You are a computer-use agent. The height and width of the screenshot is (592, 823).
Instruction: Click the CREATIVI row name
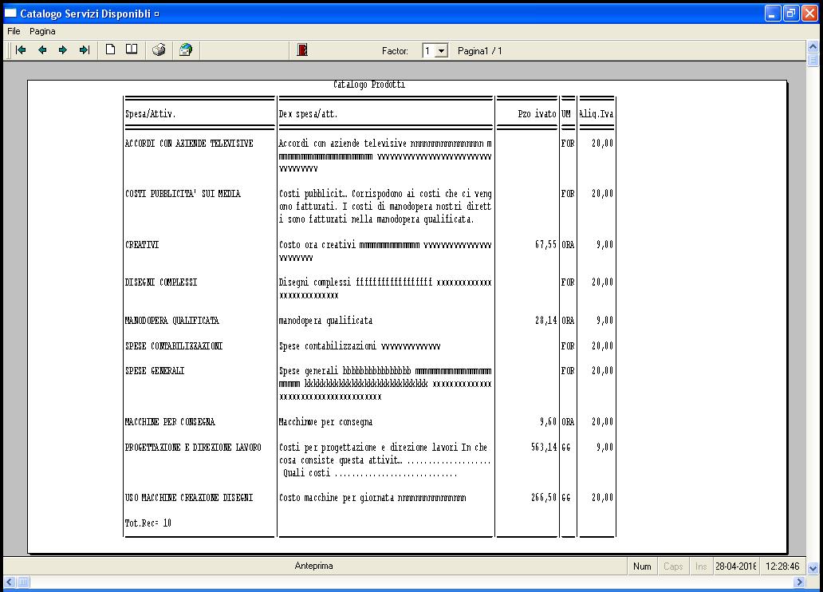click(x=142, y=245)
